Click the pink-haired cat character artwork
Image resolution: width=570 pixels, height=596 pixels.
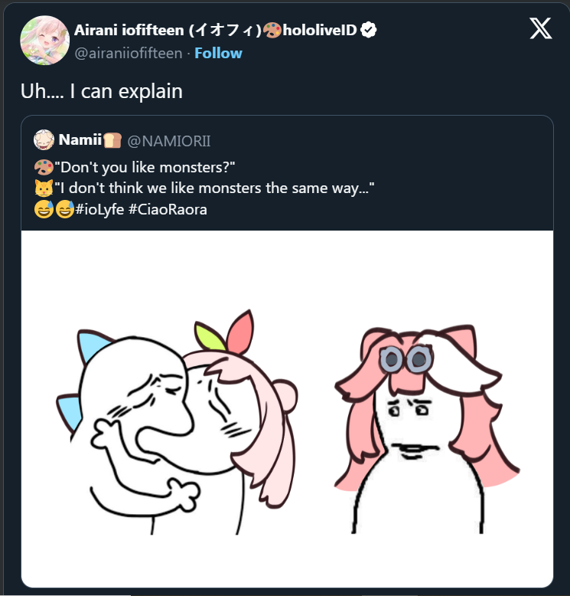click(x=427, y=429)
